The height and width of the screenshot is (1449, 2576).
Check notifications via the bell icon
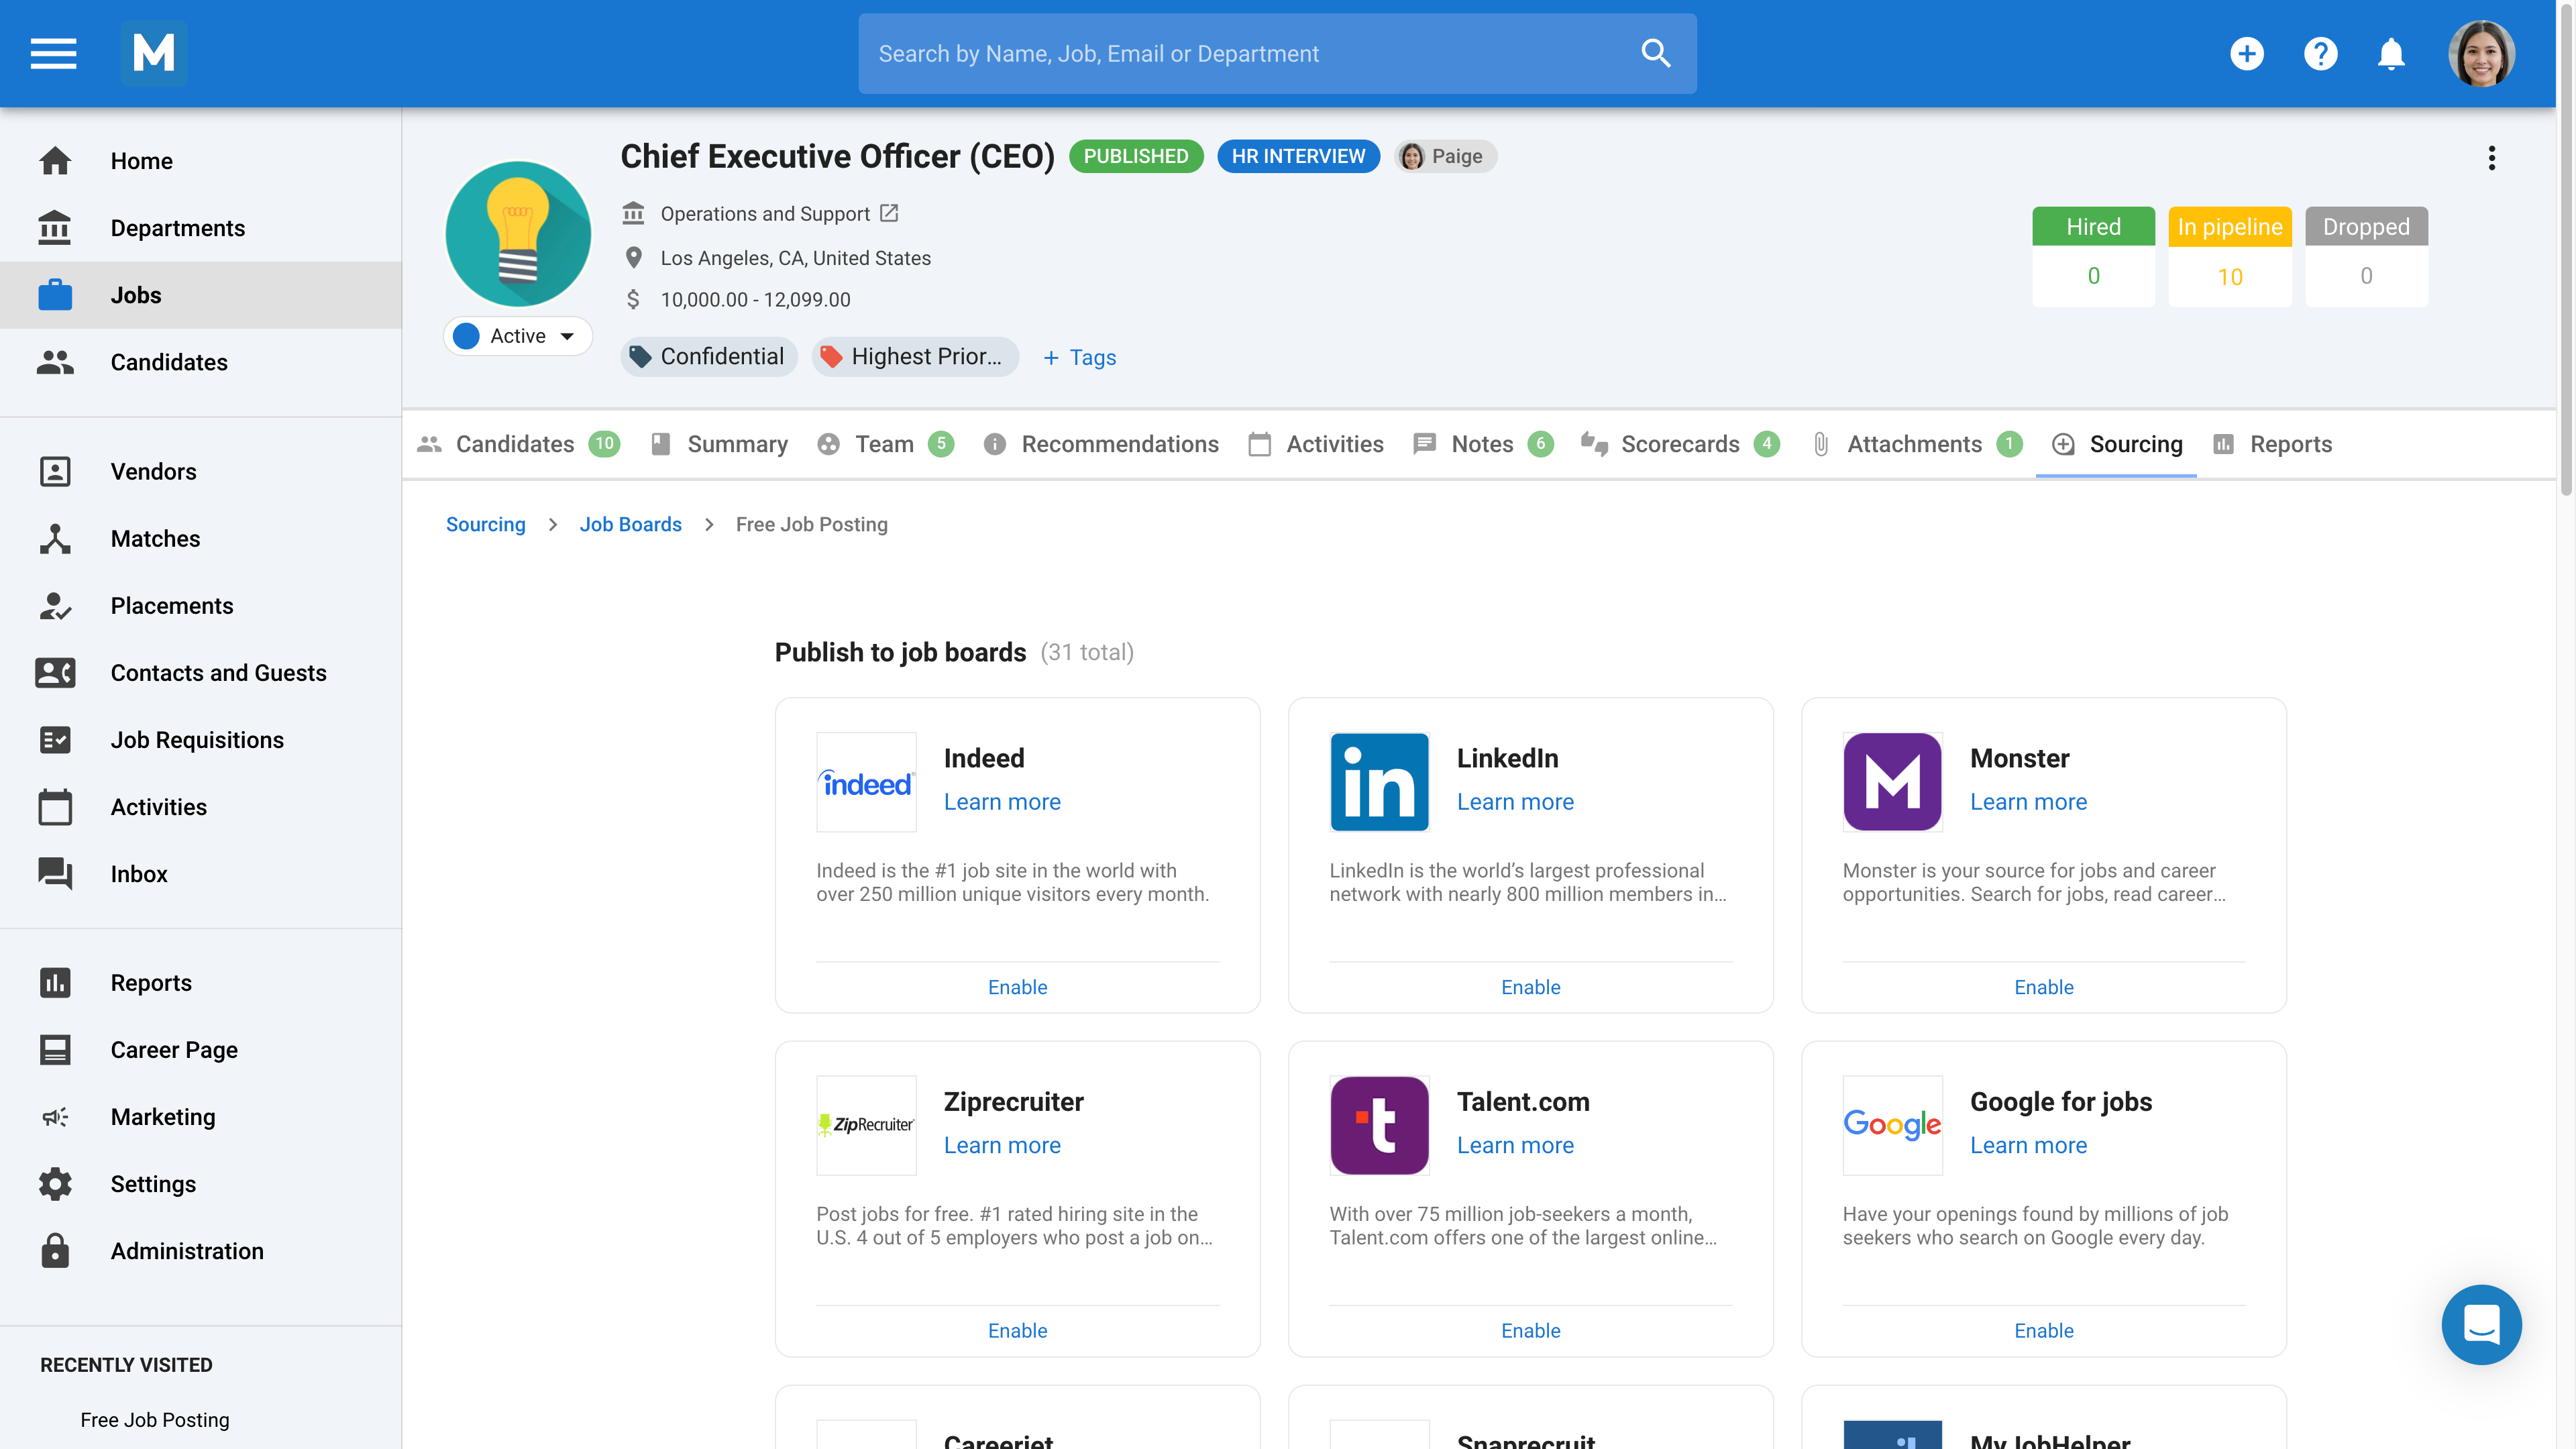(2391, 53)
